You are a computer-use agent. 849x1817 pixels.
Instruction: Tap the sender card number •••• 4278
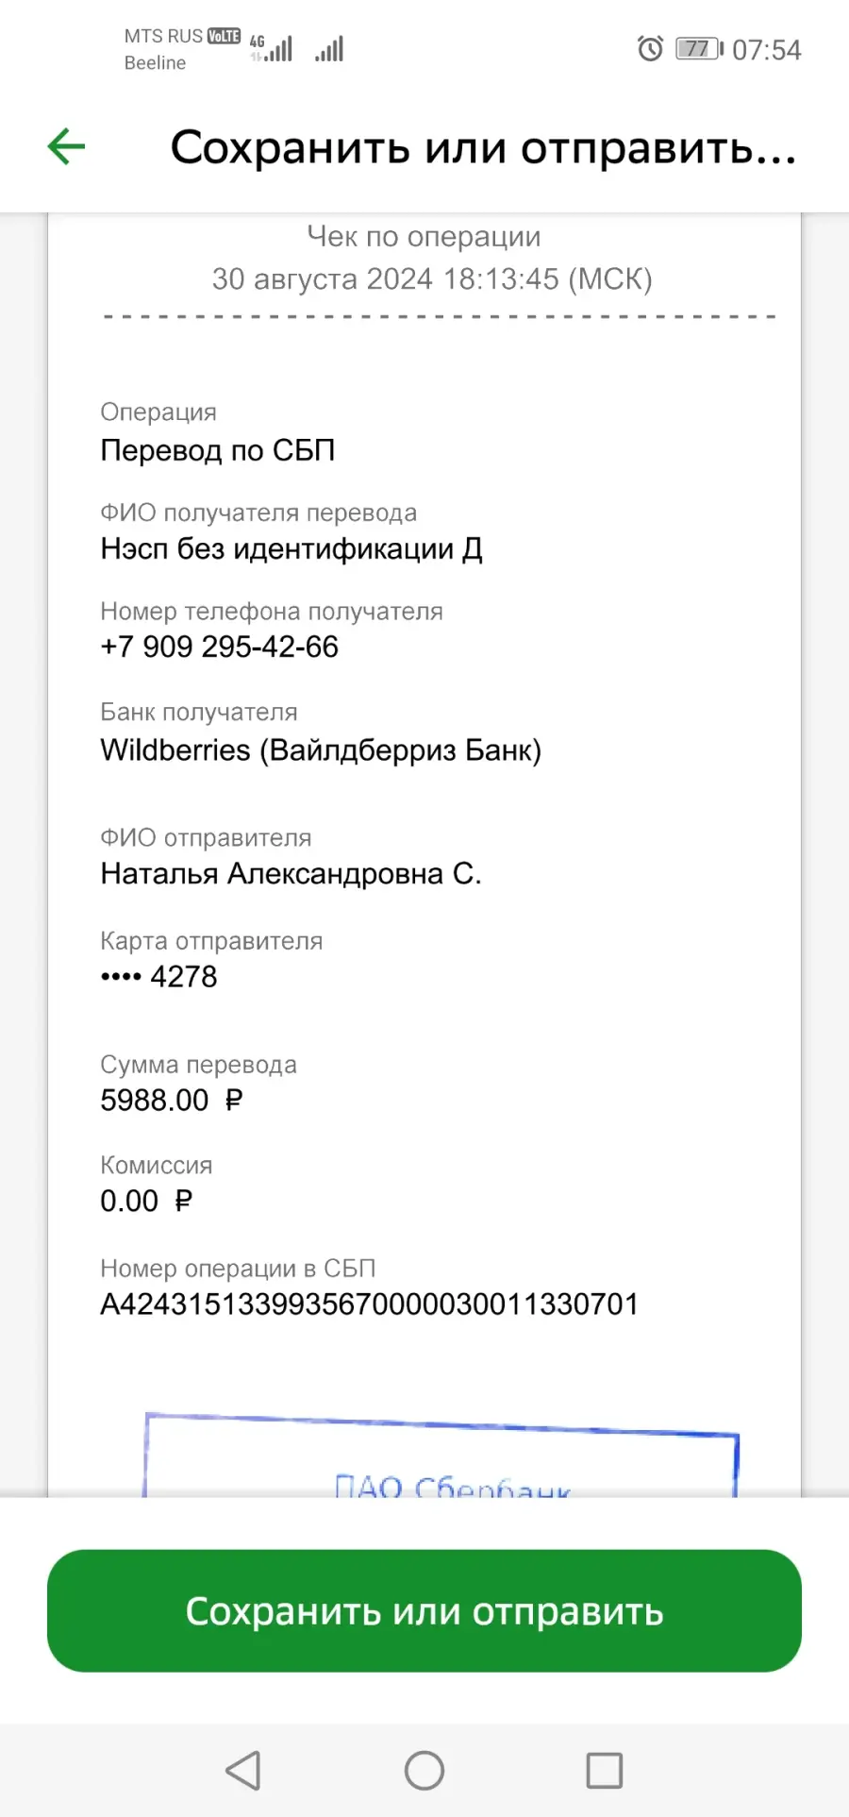click(158, 976)
